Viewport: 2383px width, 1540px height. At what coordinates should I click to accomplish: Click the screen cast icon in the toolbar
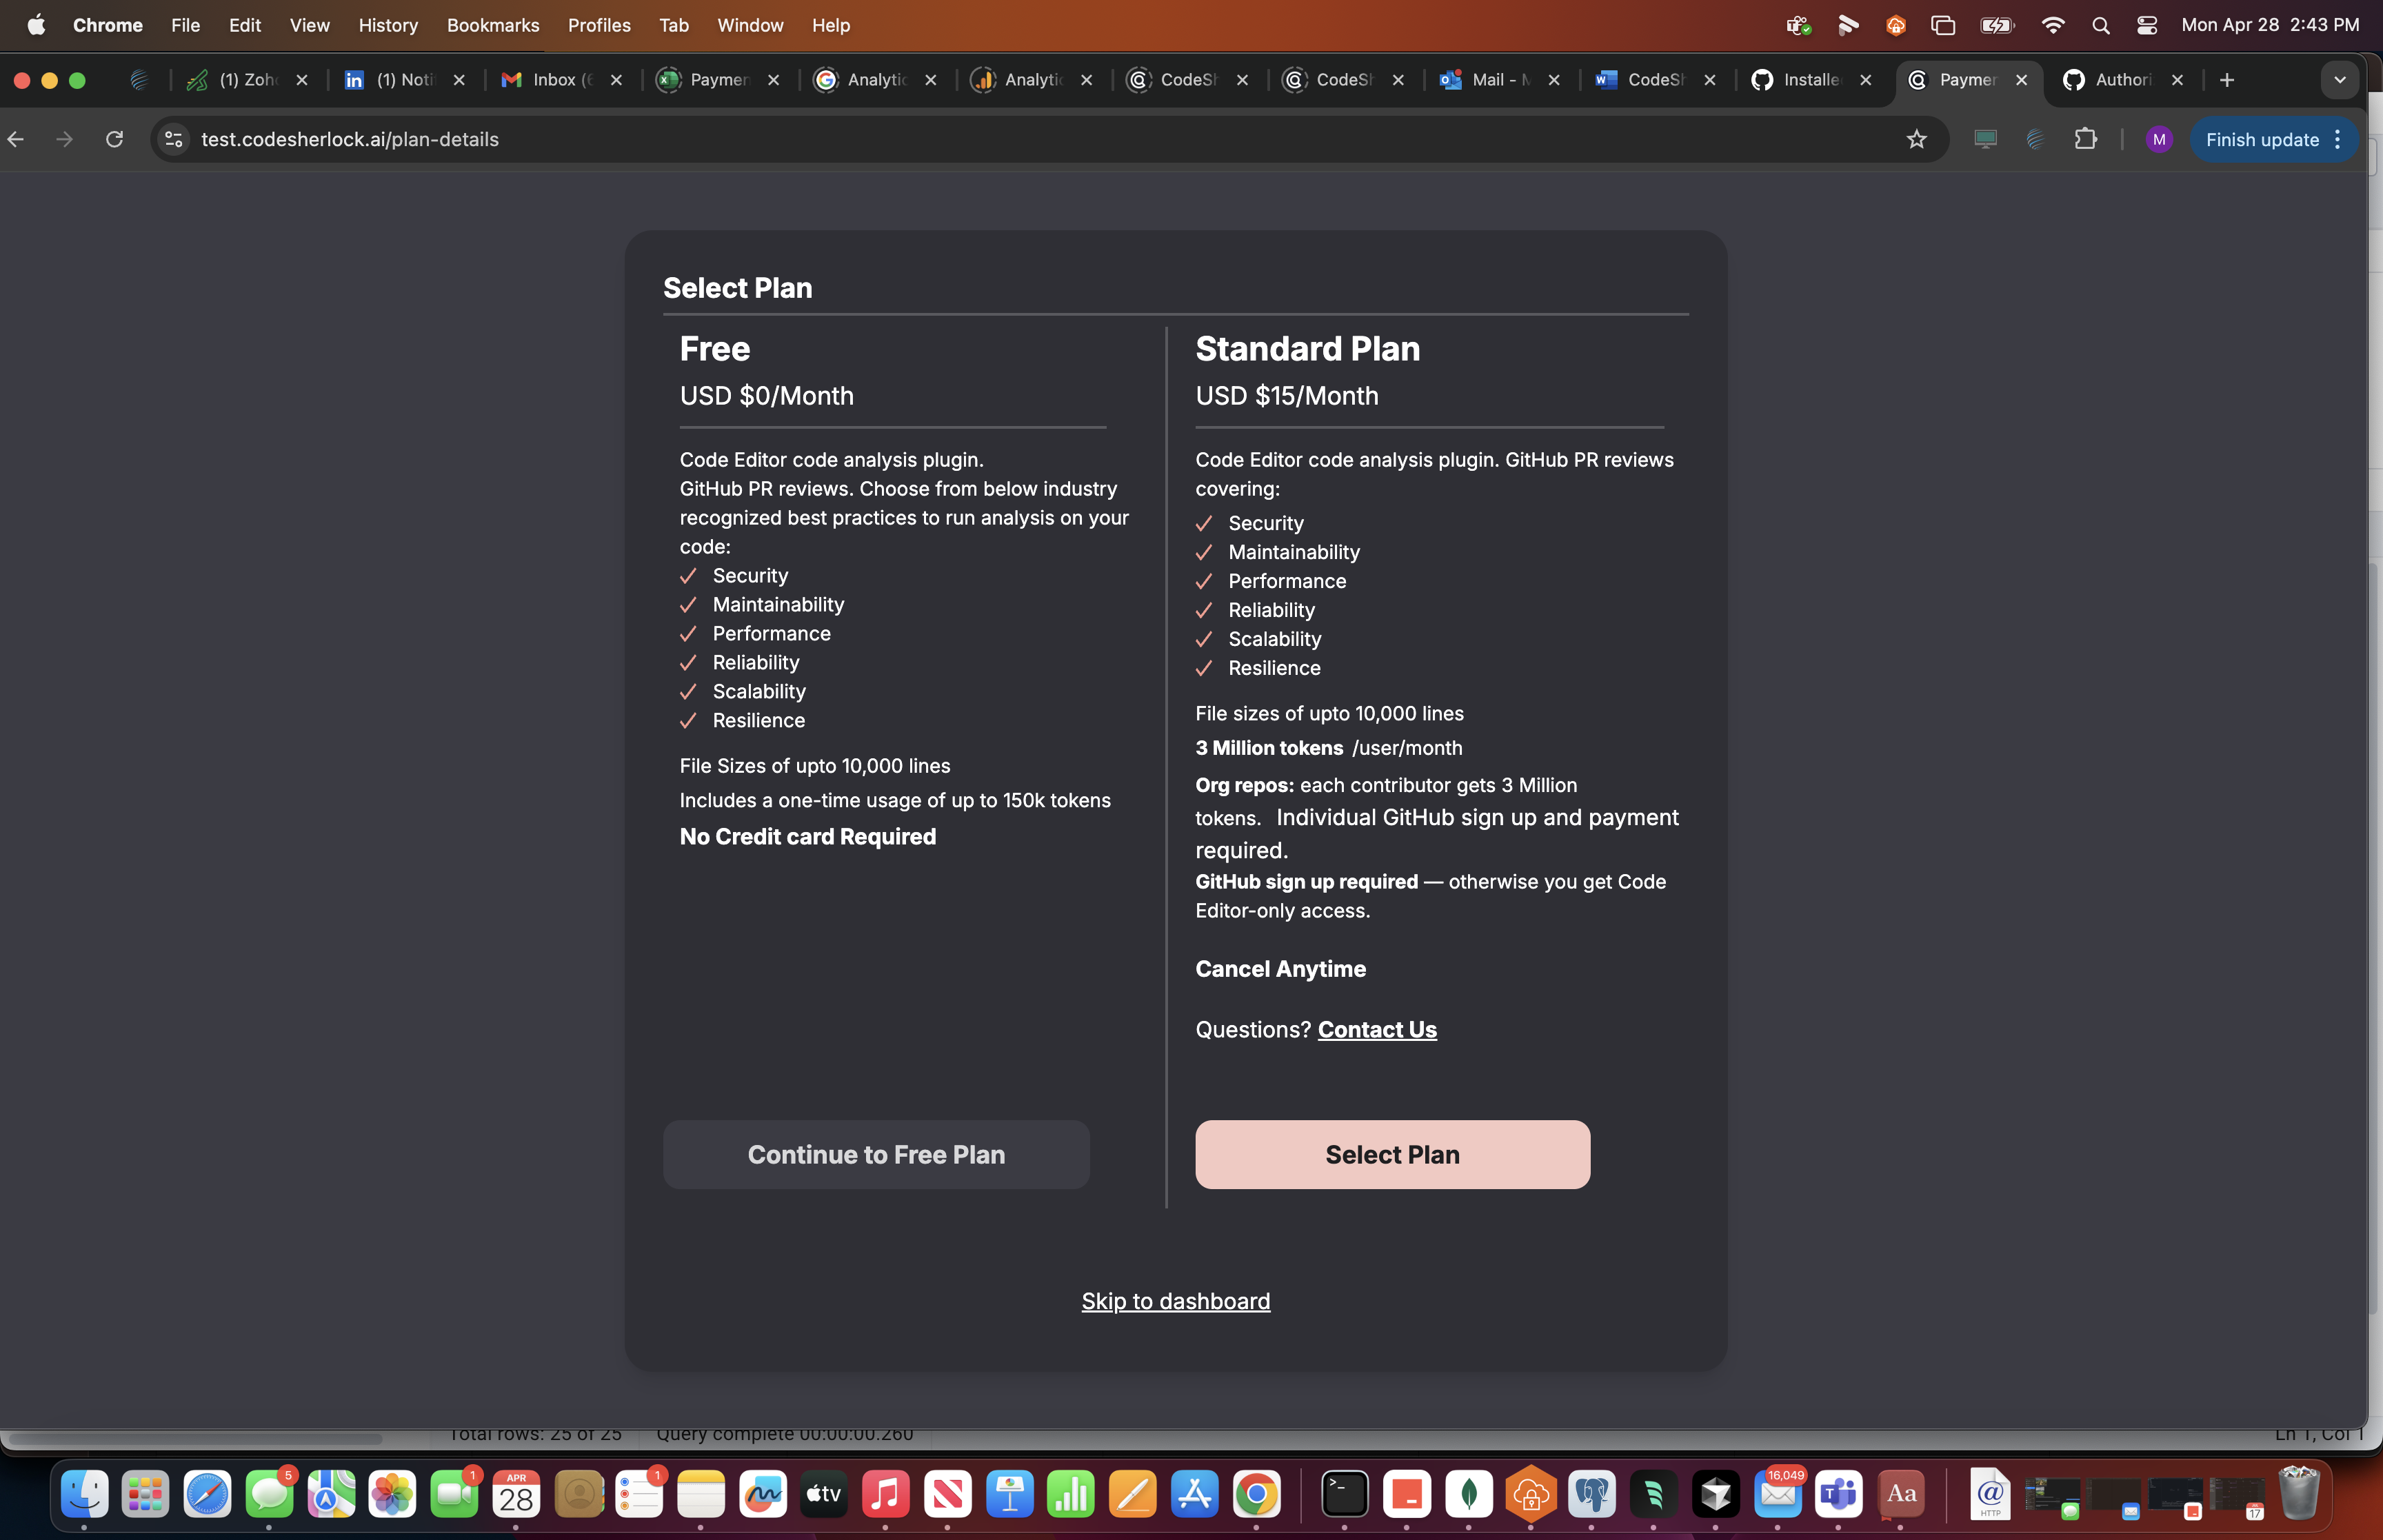(x=1986, y=139)
